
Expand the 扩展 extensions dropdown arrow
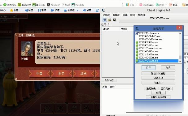(136, 5)
